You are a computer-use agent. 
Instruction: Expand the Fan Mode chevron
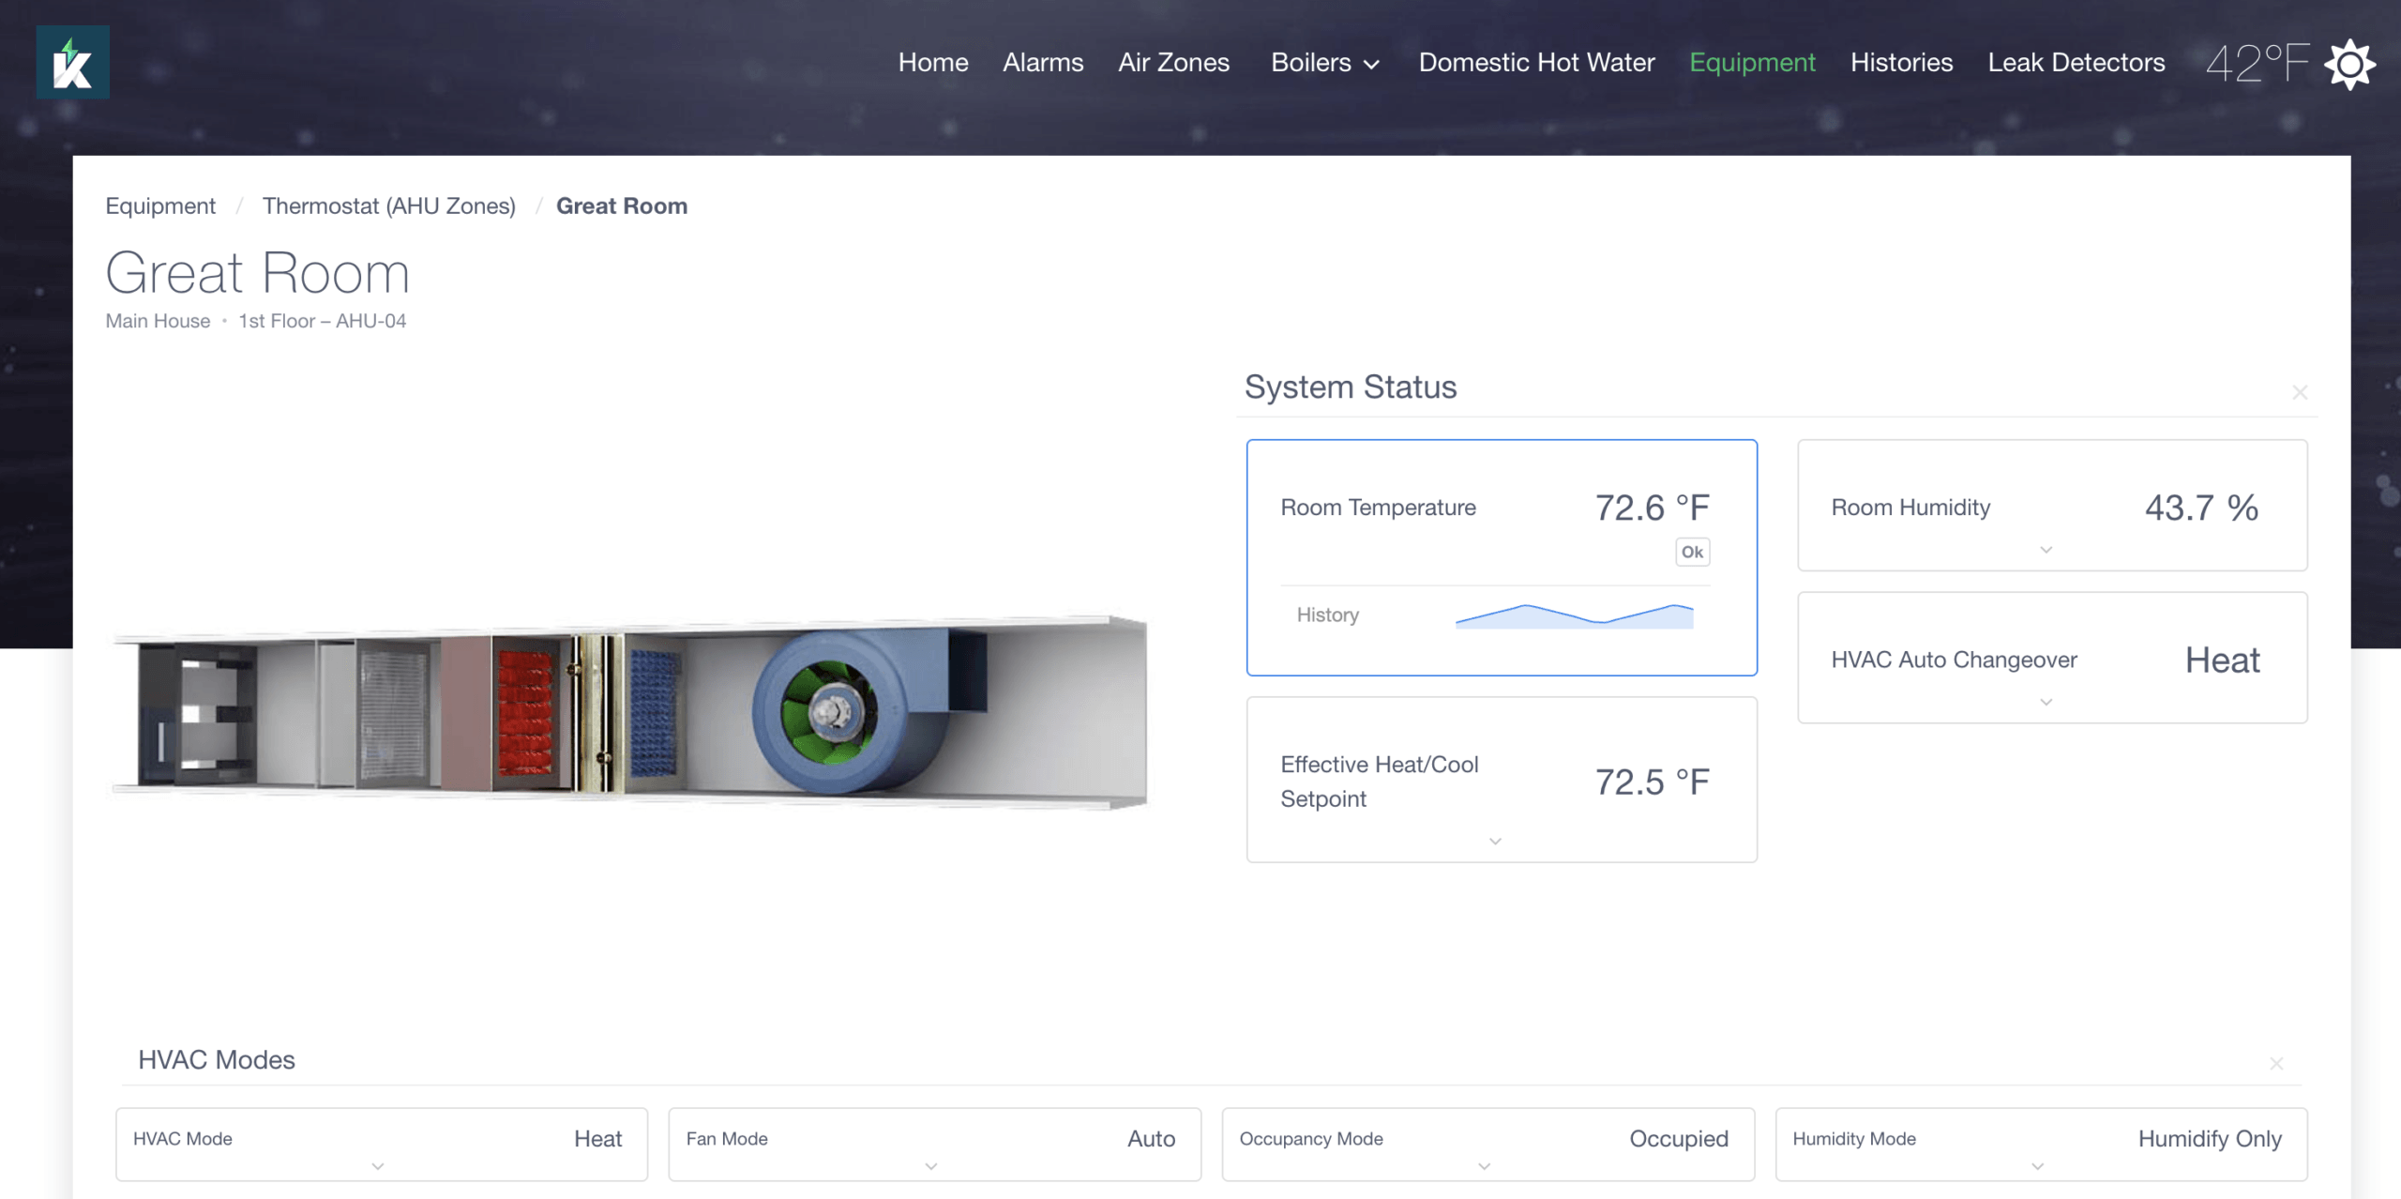[x=930, y=1166]
